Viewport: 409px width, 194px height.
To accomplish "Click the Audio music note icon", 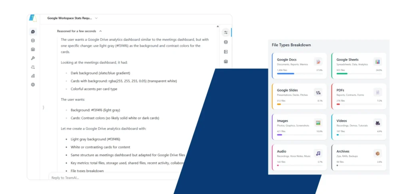I will (318, 153).
